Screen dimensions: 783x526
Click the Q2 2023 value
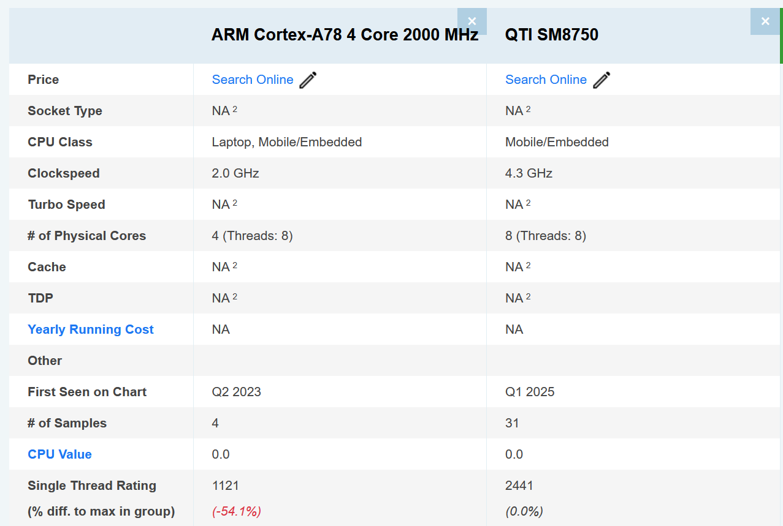click(237, 392)
